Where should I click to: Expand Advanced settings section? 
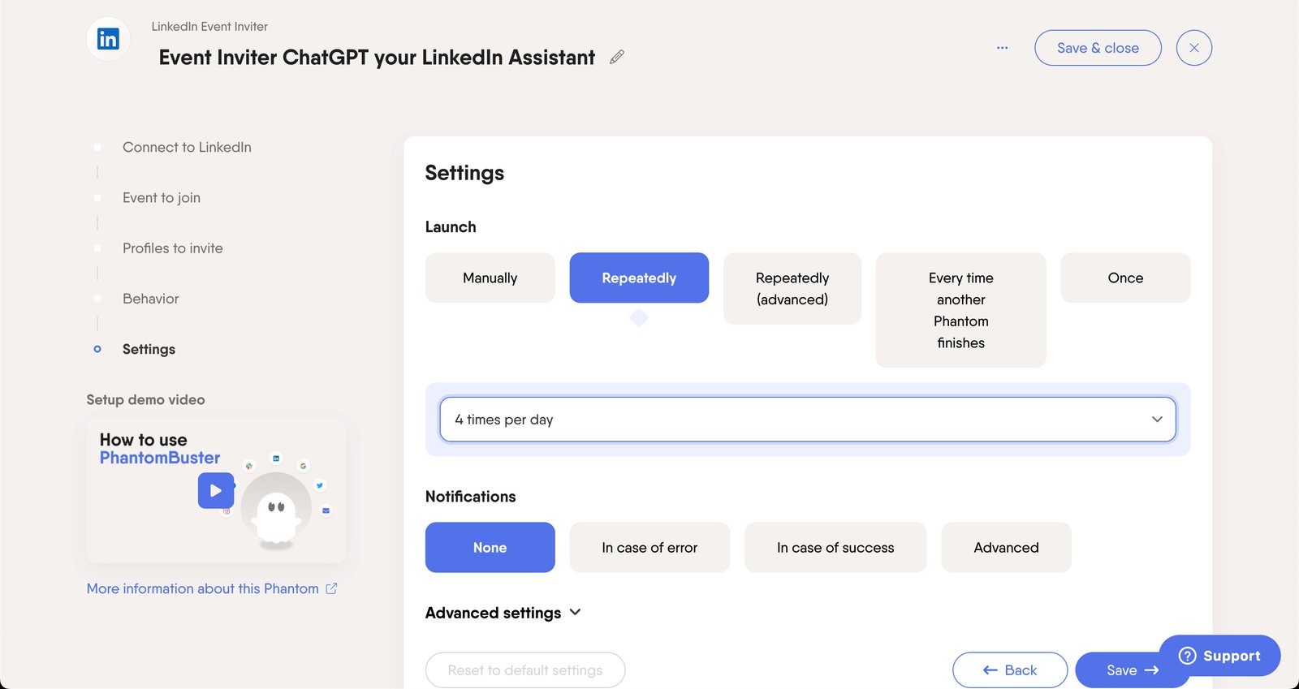point(503,613)
